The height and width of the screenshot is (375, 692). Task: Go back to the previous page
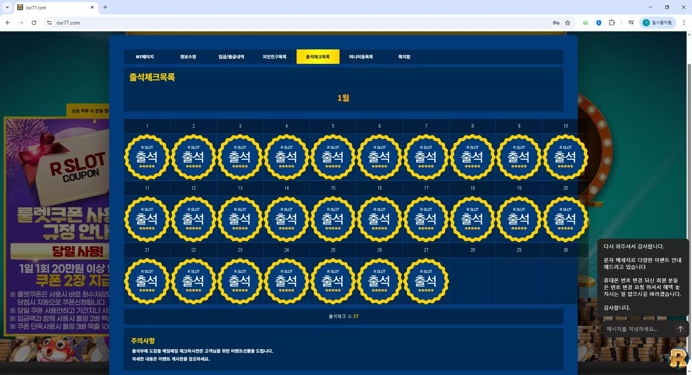pos(8,23)
